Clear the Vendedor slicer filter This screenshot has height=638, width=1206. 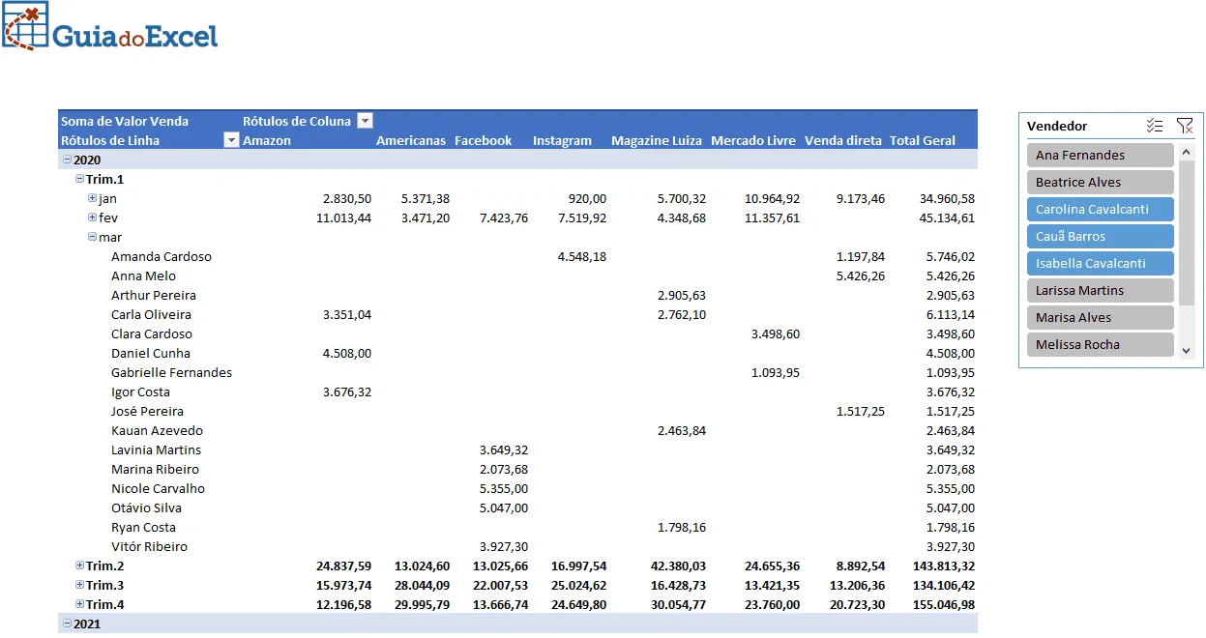click(x=1185, y=126)
